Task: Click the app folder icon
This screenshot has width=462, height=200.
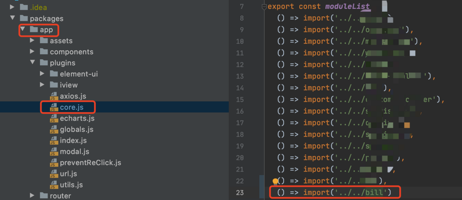Action: click(x=34, y=30)
